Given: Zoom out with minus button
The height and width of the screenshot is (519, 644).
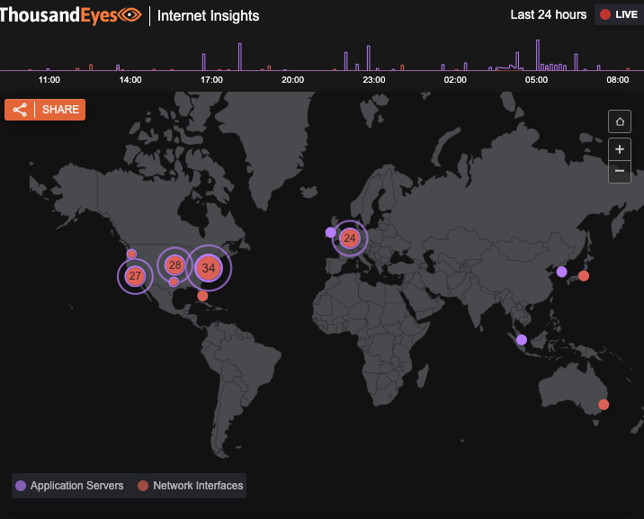Looking at the screenshot, I should point(620,171).
